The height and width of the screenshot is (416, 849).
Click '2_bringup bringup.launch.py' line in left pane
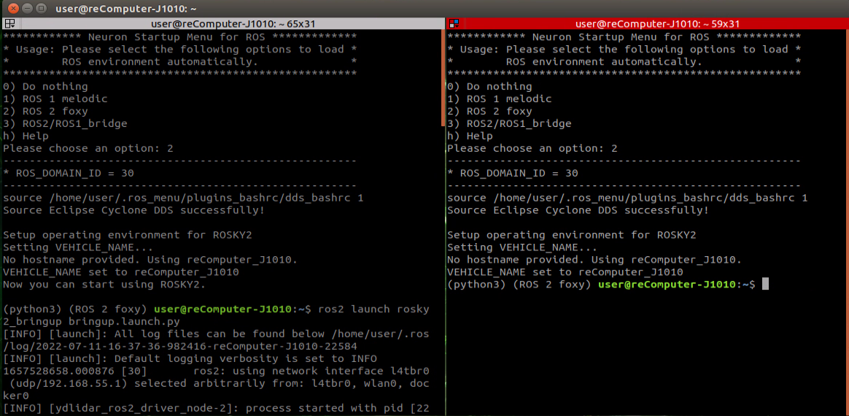pos(91,322)
